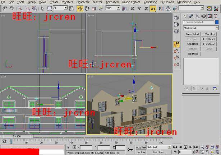The height and width of the screenshot is (155, 221).
Task: Click the time slider showing 0 / 100
Action: (17, 136)
